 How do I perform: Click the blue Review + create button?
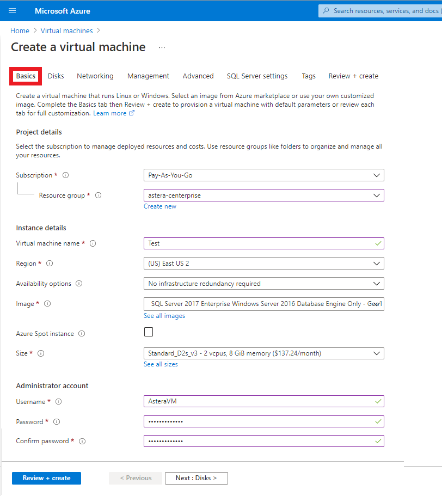point(46,478)
